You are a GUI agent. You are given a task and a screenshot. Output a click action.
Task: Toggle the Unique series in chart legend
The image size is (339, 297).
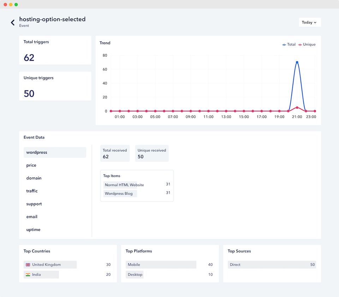(307, 44)
